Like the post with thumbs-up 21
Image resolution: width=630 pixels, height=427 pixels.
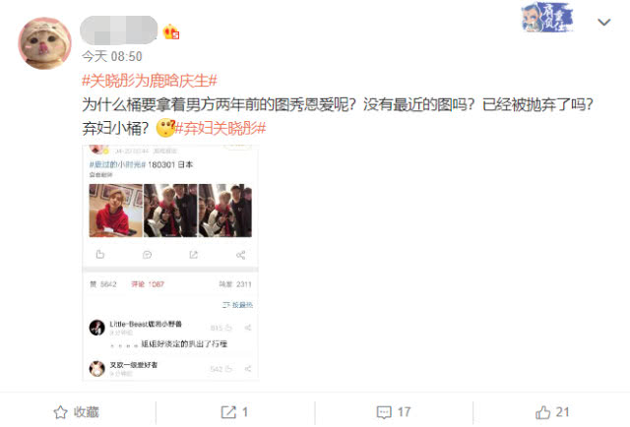[552, 411]
